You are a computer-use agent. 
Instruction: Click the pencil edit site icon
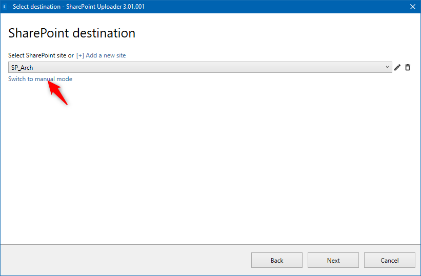pyautogui.click(x=397, y=67)
